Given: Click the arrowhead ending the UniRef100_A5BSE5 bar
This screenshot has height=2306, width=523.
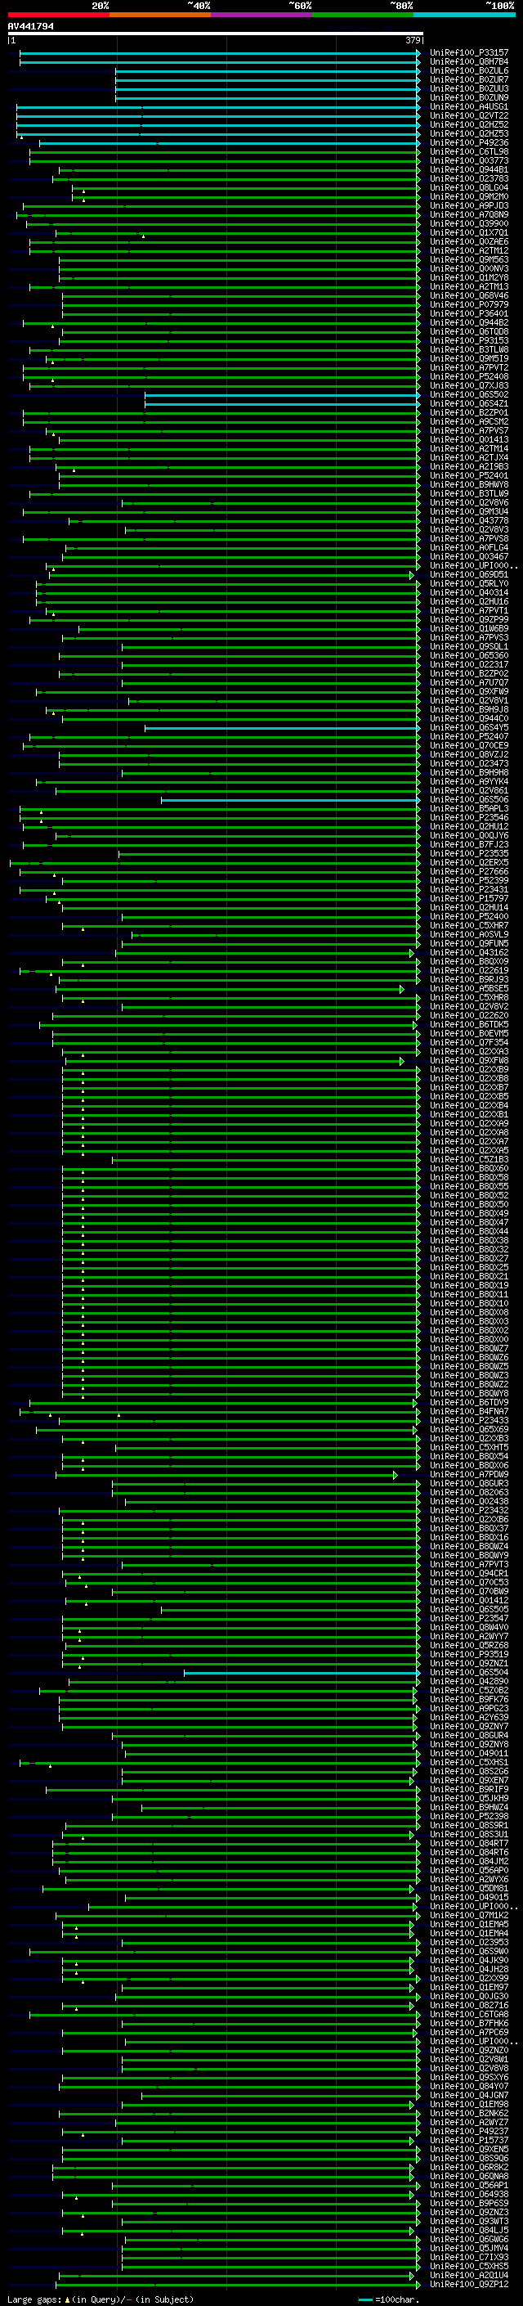Looking at the screenshot, I should pyautogui.click(x=402, y=989).
